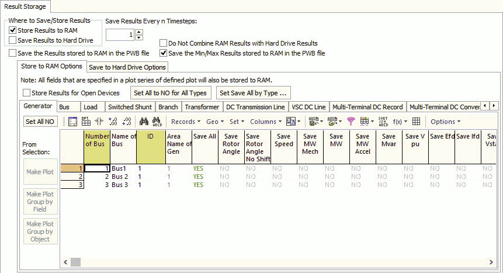This screenshot has height=273, width=503.
Task: Open the Records dropdown menu
Action: tap(185, 122)
